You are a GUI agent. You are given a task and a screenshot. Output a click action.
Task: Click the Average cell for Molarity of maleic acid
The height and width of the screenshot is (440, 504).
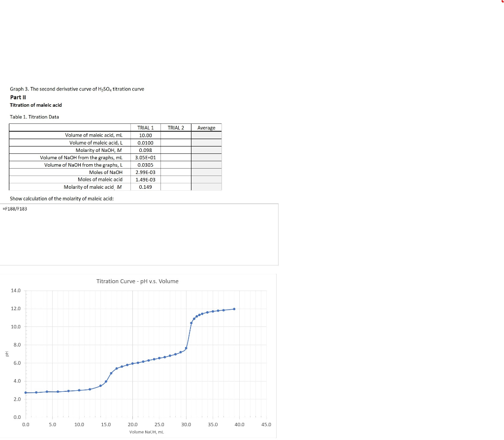(206, 187)
